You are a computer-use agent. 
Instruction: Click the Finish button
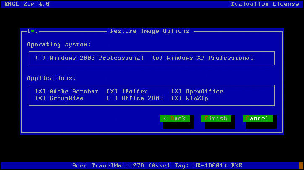216,119
